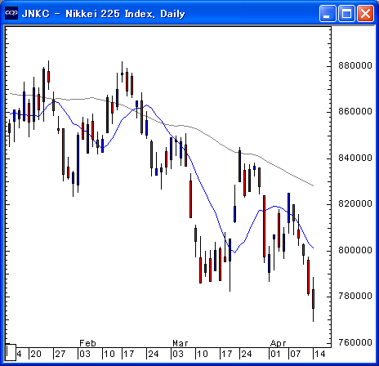
Task: Click the date label 20 on time axis
Action: pyautogui.click(x=36, y=354)
